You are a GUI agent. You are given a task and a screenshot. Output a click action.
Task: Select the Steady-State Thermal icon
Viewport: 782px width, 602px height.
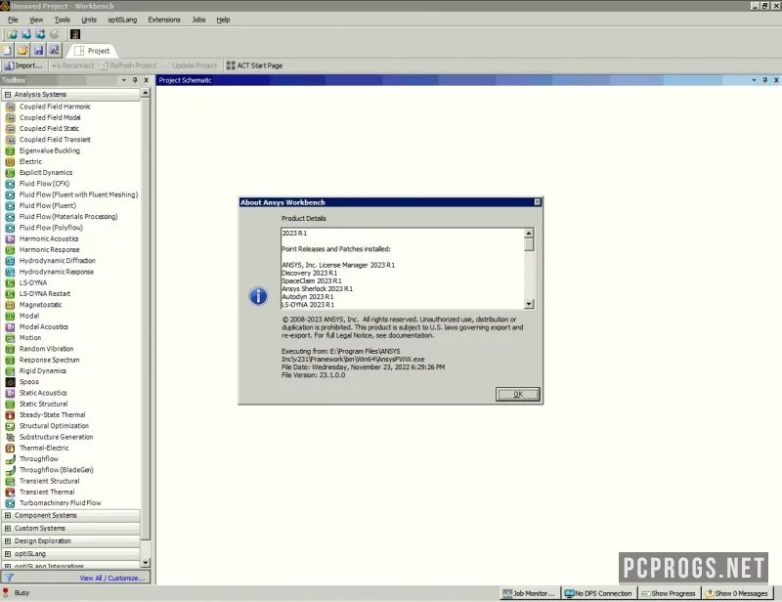point(10,415)
